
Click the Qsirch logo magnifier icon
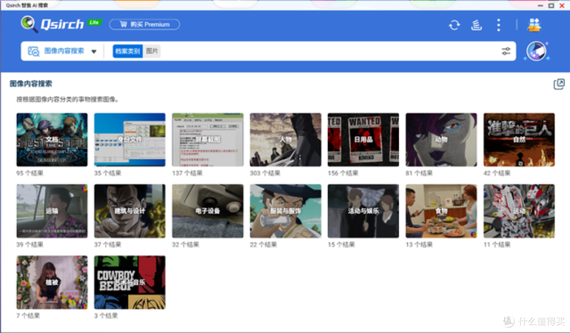29,24
